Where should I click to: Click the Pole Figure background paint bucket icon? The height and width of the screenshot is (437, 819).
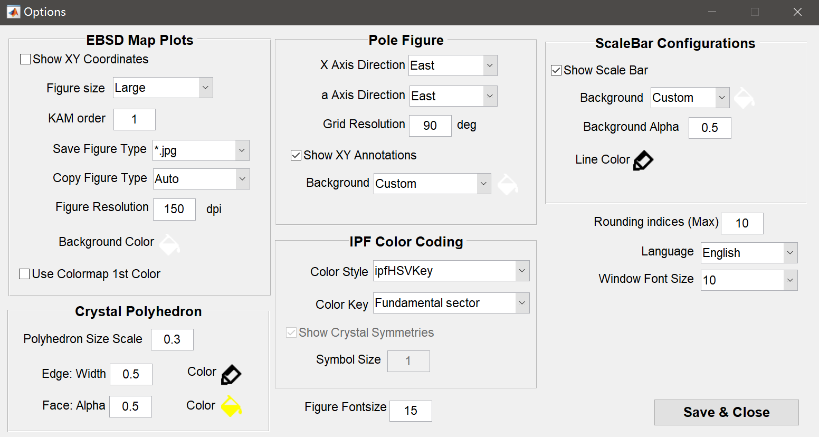(x=507, y=184)
